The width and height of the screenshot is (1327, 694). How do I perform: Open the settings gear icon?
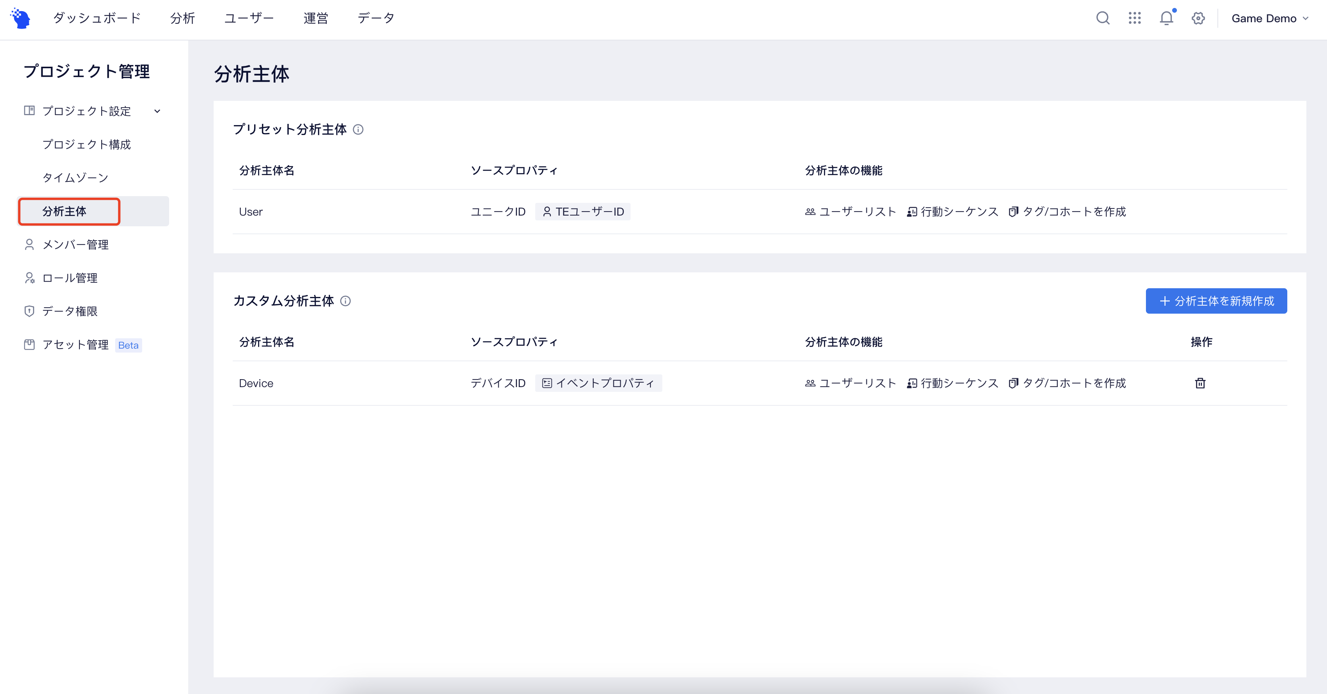click(1198, 19)
